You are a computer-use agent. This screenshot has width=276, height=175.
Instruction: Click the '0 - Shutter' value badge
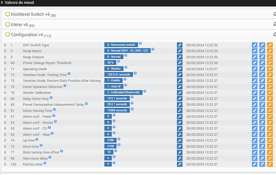tap(114, 68)
